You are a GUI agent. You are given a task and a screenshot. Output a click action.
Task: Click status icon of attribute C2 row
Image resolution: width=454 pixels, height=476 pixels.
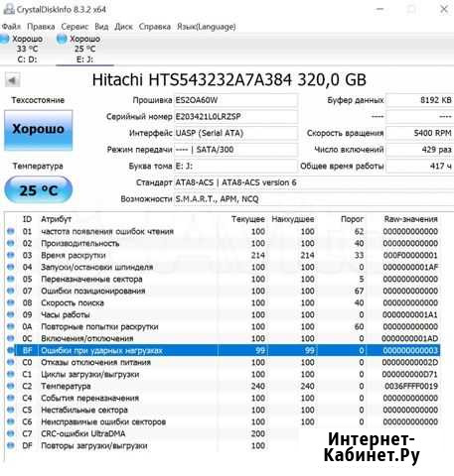point(11,386)
